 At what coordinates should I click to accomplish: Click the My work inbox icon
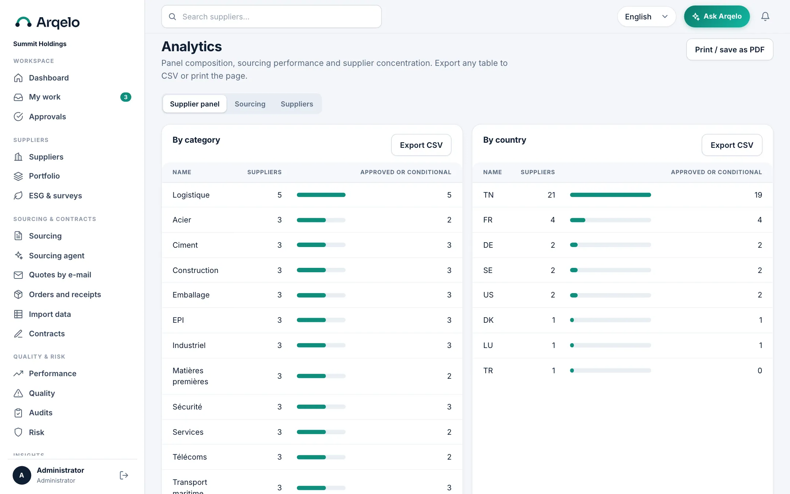tap(18, 97)
